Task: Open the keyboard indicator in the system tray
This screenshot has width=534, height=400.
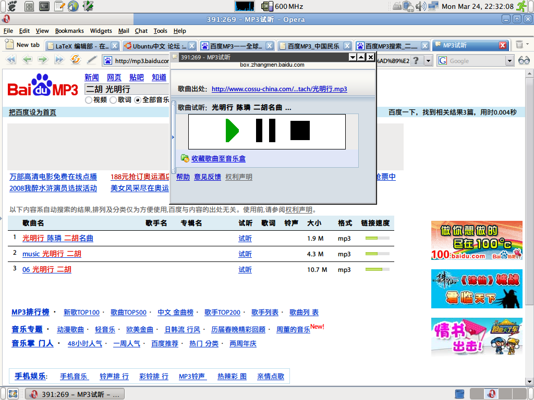Action: tap(397, 6)
